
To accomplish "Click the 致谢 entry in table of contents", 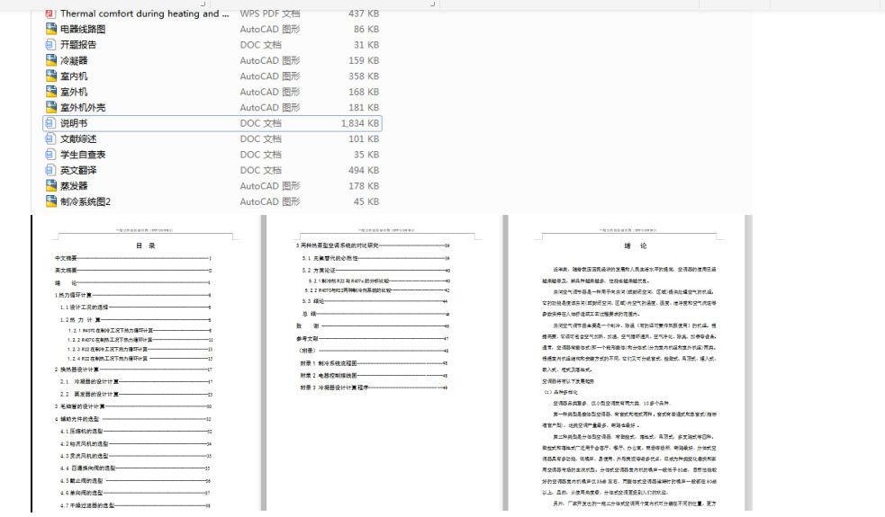I will pyautogui.click(x=303, y=326).
